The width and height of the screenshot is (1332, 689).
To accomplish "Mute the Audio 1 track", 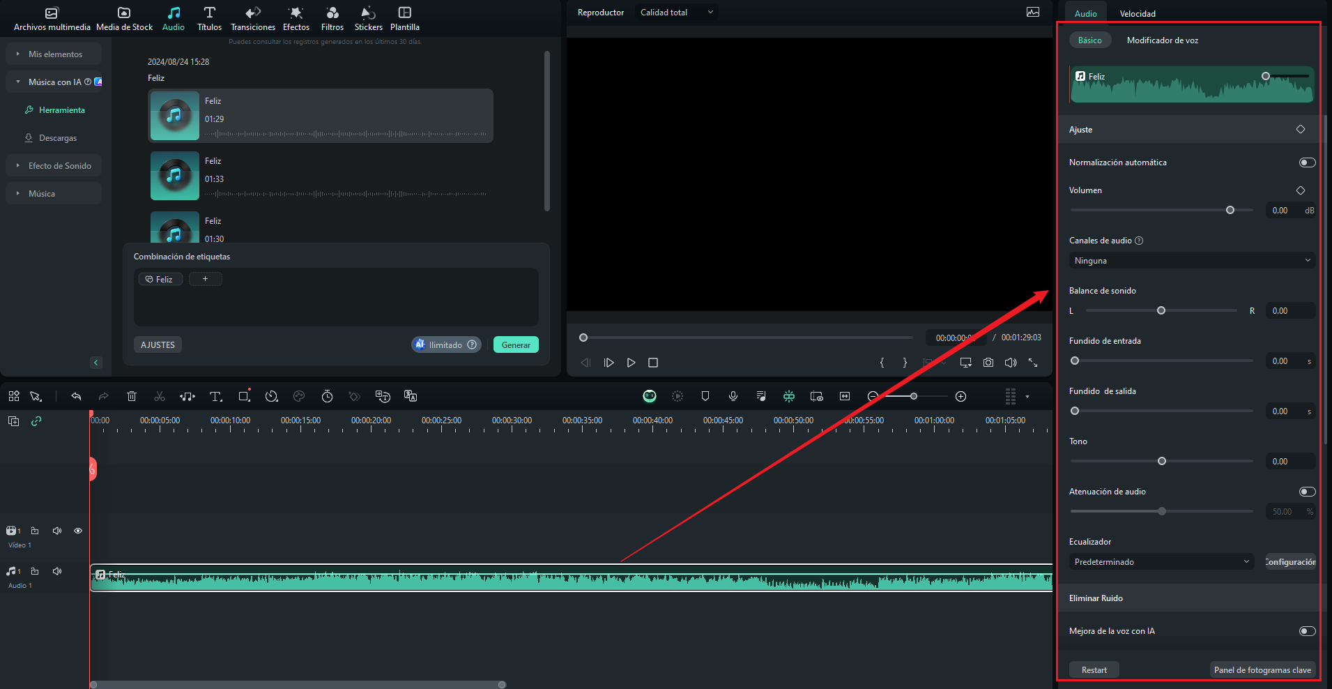I will [x=57, y=571].
